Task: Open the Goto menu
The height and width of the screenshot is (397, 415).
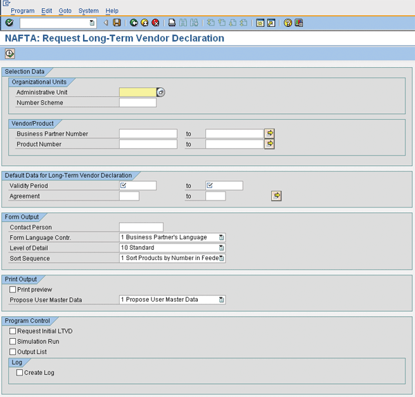Action: pyautogui.click(x=65, y=11)
